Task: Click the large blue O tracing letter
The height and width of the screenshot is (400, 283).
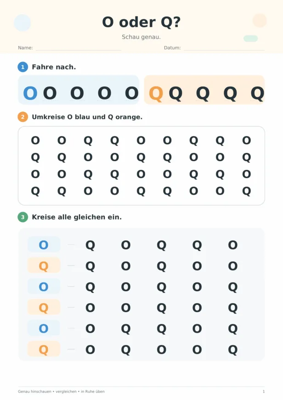Action: tap(30, 93)
